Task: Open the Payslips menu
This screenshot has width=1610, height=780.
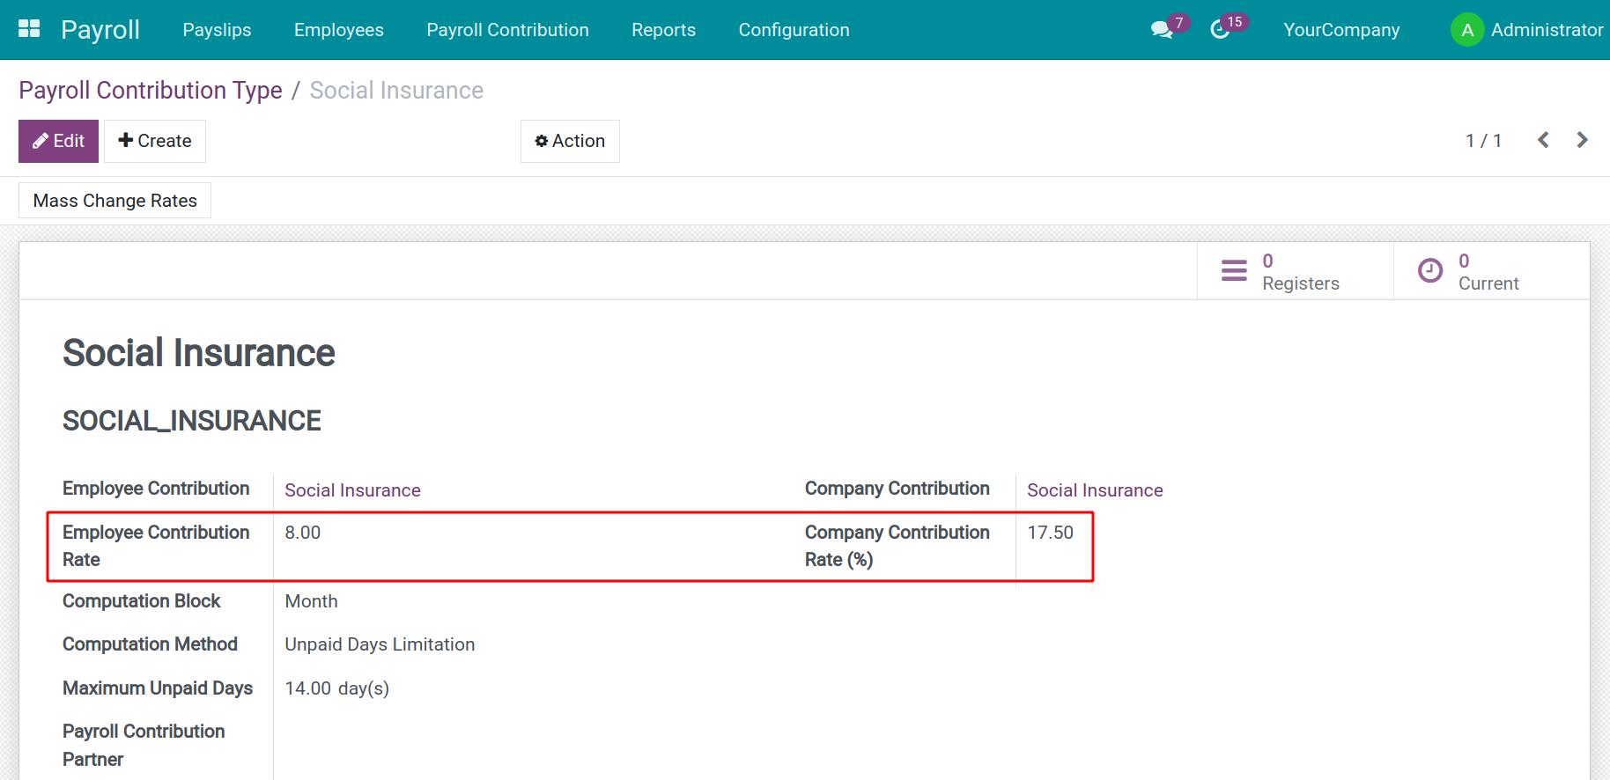Action: (217, 30)
